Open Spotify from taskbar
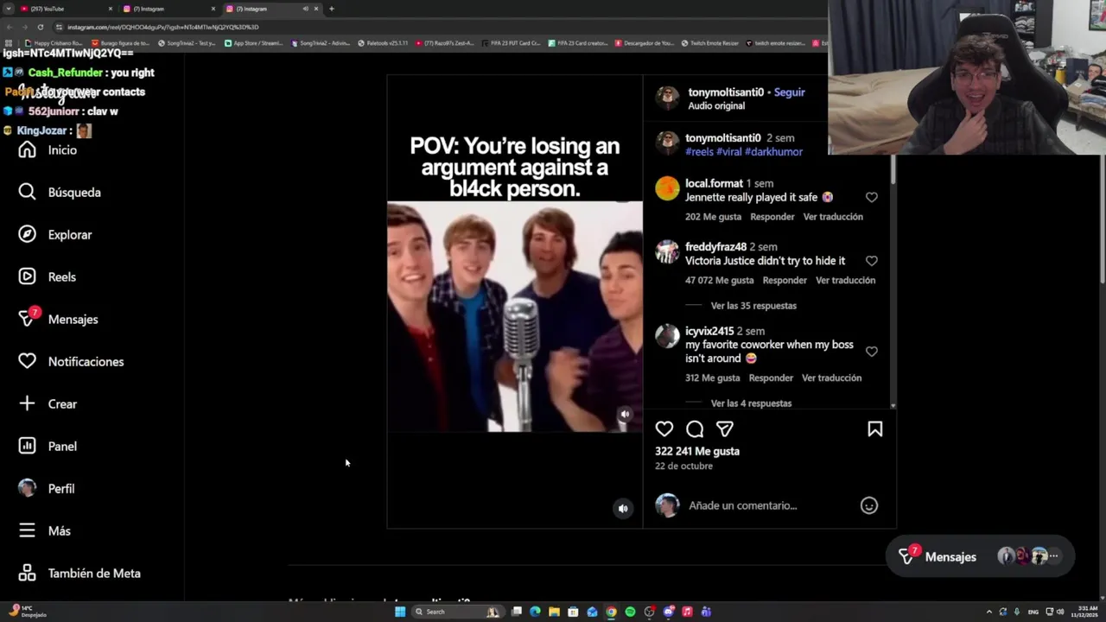Image resolution: width=1106 pixels, height=622 pixels. pyautogui.click(x=630, y=612)
